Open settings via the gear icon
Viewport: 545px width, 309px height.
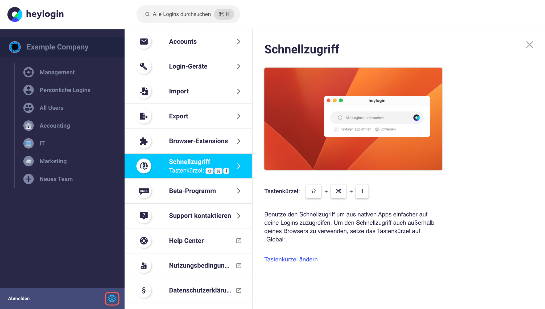[112, 299]
